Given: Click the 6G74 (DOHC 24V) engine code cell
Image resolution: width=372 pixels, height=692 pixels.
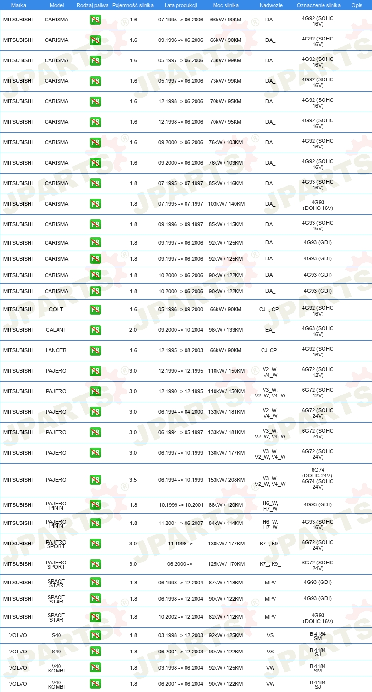Looking at the screenshot, I should point(318,478).
